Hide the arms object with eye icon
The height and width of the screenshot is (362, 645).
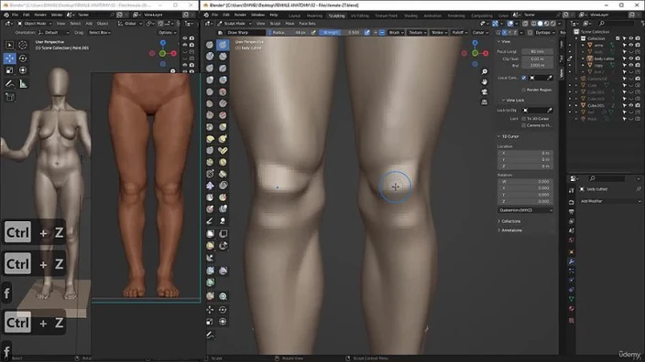(630, 45)
